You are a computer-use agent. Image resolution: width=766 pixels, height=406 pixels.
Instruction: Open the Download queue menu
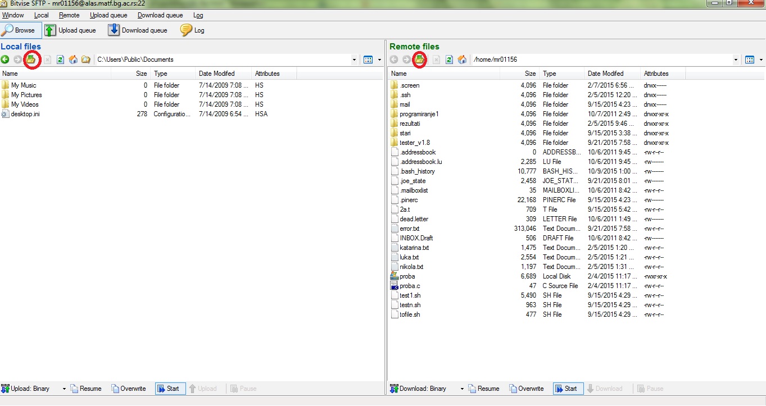160,15
